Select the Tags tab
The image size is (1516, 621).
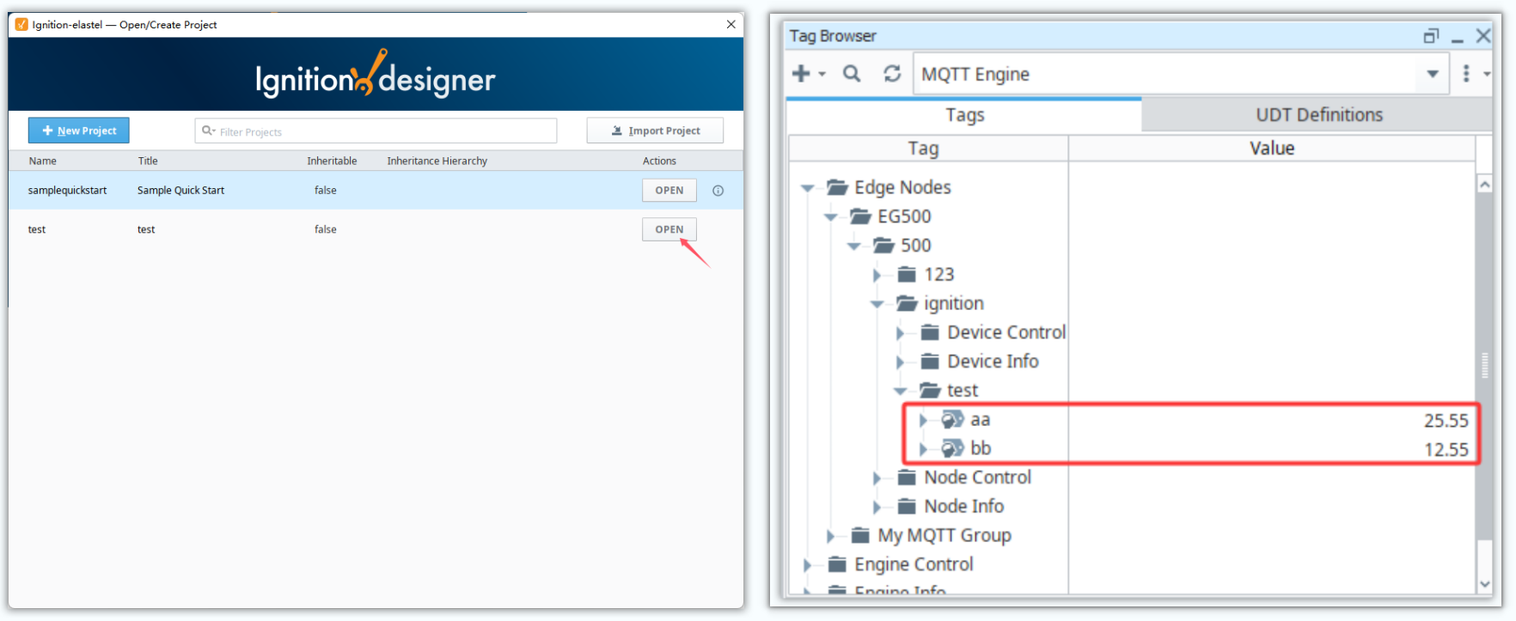(964, 115)
